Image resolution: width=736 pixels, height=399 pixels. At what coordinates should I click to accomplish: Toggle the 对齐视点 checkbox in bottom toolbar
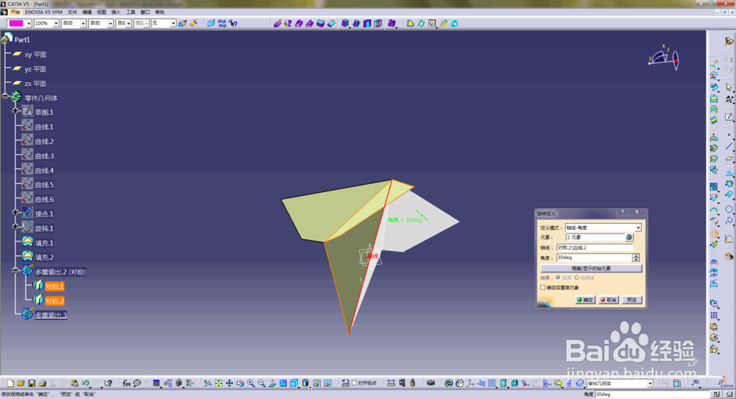[x=355, y=384]
